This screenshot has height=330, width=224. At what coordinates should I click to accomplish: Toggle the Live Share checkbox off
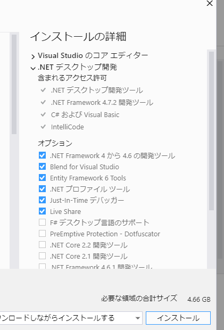click(x=42, y=211)
